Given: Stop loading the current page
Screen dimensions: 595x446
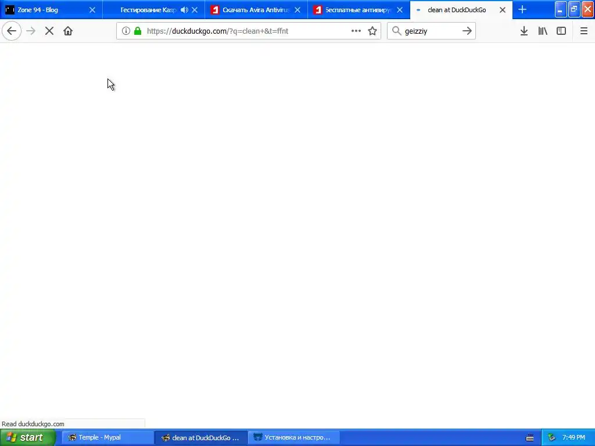Looking at the screenshot, I should coord(49,31).
